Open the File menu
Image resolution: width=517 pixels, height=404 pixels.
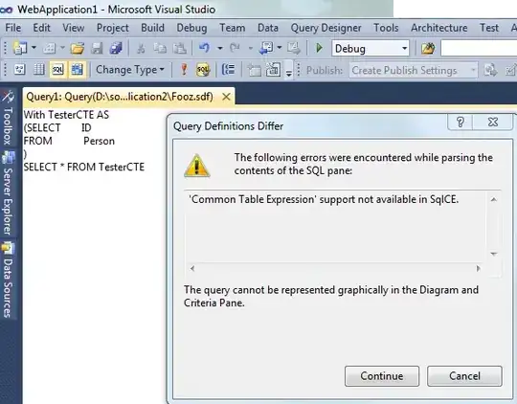pos(13,28)
